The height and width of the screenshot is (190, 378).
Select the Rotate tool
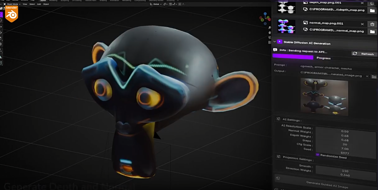coord(1,32)
